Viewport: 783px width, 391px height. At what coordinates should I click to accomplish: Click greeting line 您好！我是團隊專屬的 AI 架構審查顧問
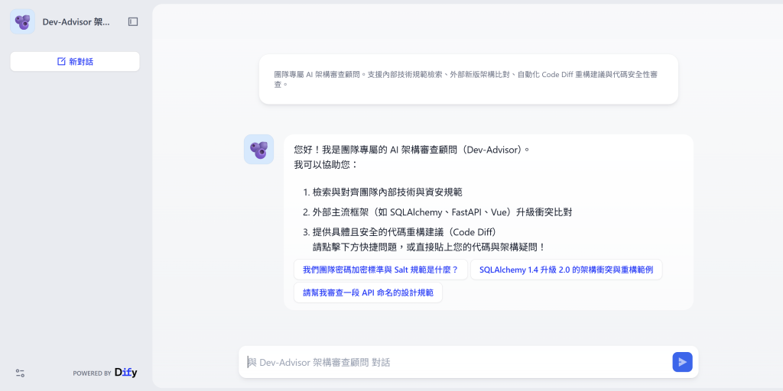(411, 150)
